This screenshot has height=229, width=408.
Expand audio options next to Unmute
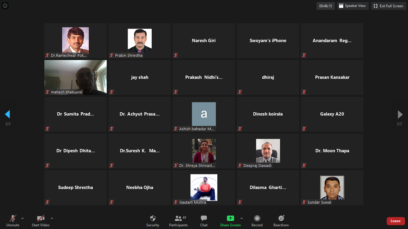(x=22, y=218)
